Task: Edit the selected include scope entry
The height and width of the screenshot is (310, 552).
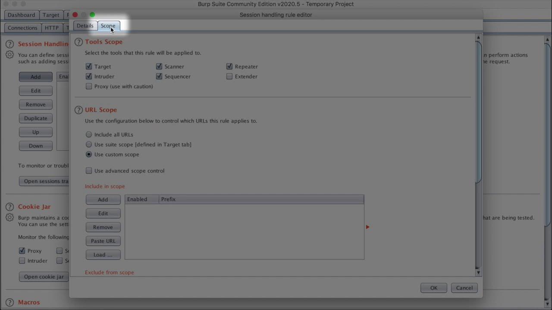Action: tap(103, 213)
